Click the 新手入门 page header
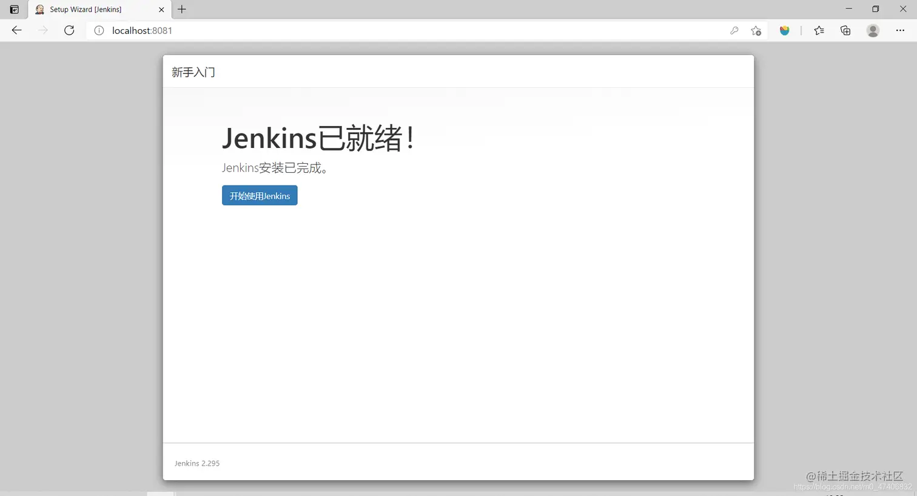 click(x=193, y=72)
